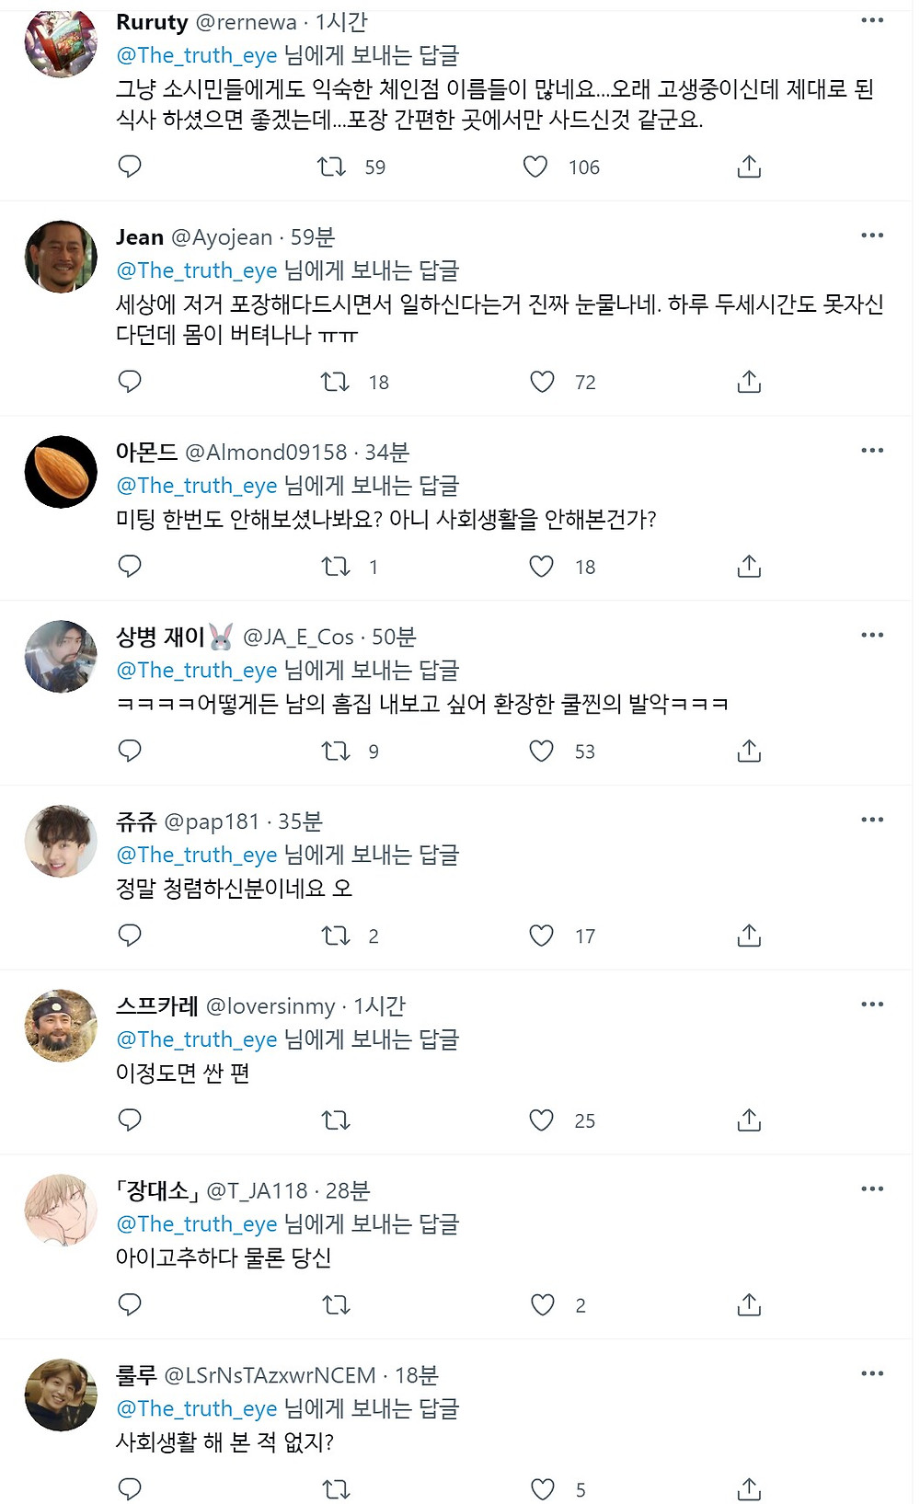This screenshot has height=1504, width=920.
Task: Open 상병 재이 profile name
Action: 160,637
